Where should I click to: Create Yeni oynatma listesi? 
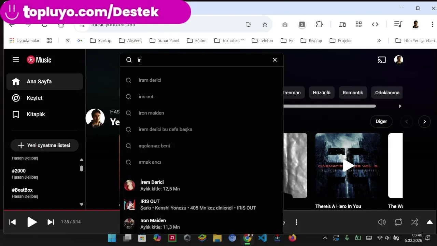(x=44, y=145)
